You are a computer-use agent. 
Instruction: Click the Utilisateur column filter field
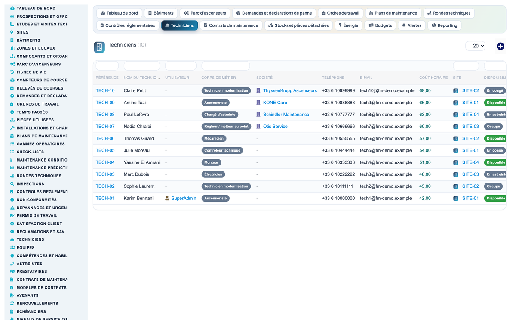(x=181, y=66)
